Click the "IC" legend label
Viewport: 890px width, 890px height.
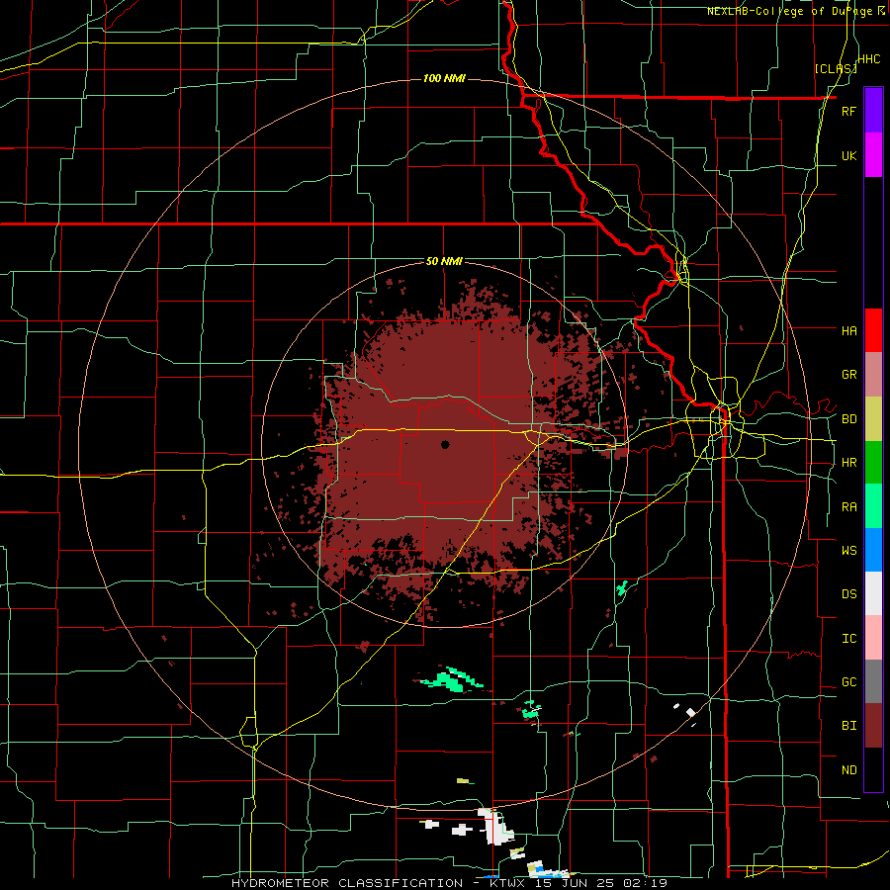point(848,639)
